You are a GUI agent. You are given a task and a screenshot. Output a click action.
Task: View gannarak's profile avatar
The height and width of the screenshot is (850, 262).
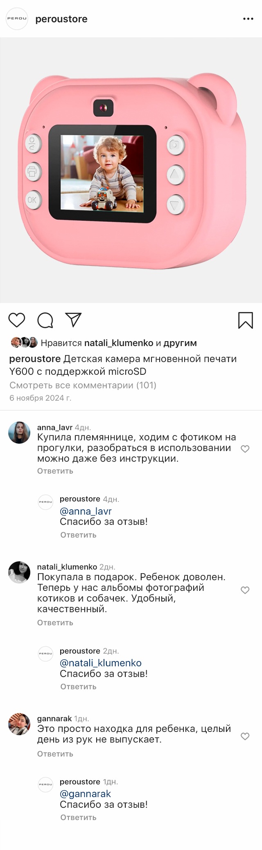click(19, 724)
